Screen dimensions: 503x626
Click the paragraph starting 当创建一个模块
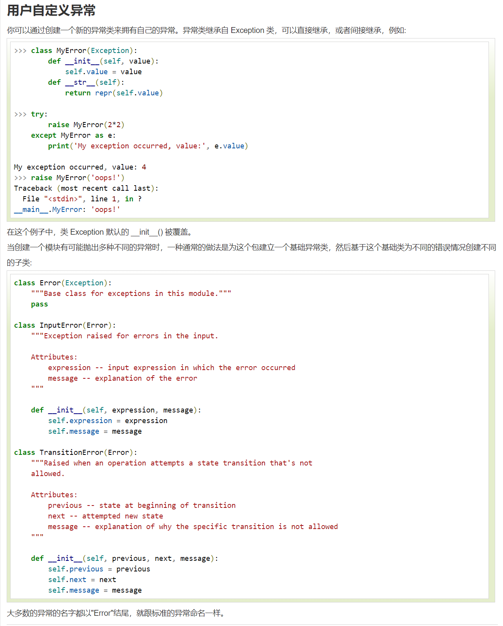(251, 255)
